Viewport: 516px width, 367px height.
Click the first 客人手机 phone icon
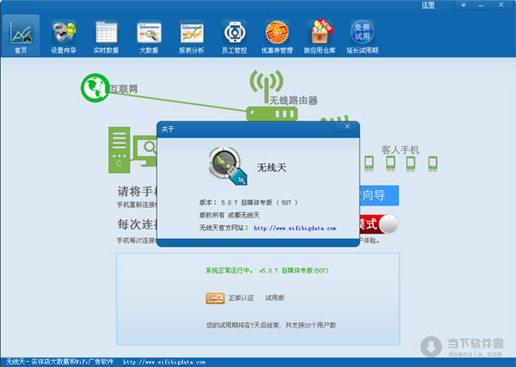click(369, 163)
